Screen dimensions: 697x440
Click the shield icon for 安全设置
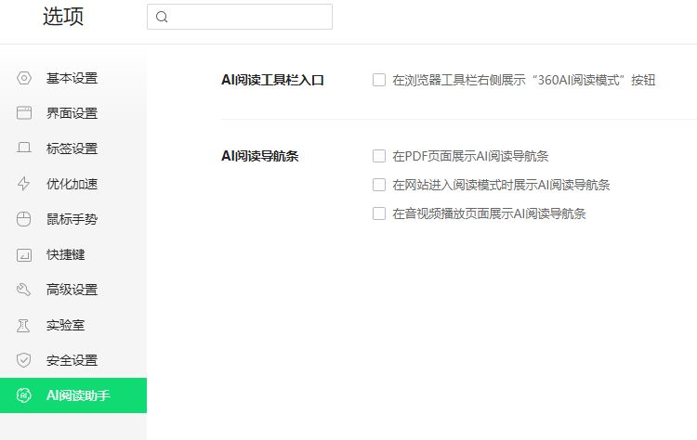coord(24,360)
